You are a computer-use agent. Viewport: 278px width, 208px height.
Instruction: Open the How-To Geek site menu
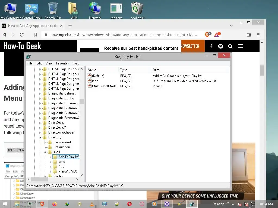241,46
